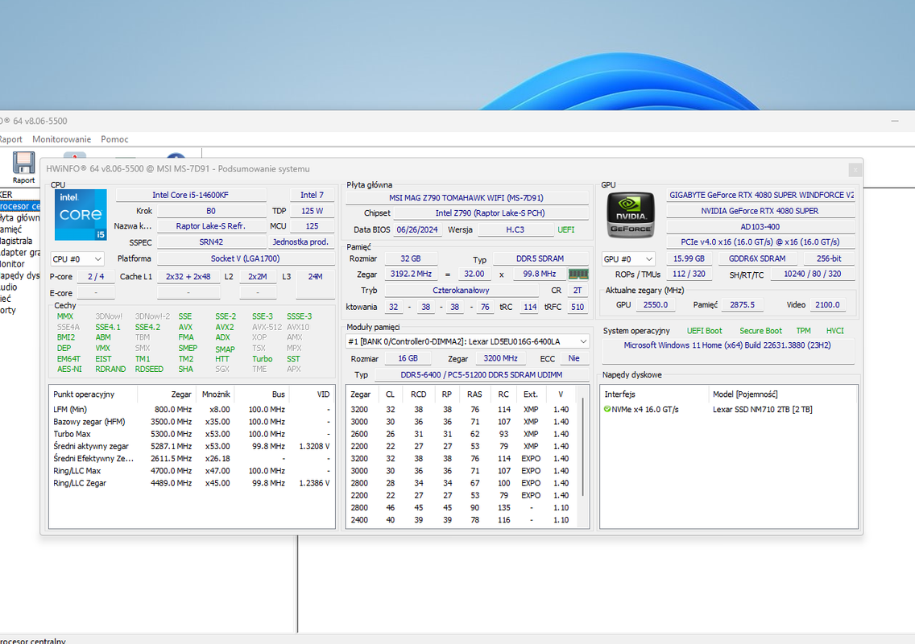Select the Napędy dyskowe tree item

pos(20,275)
